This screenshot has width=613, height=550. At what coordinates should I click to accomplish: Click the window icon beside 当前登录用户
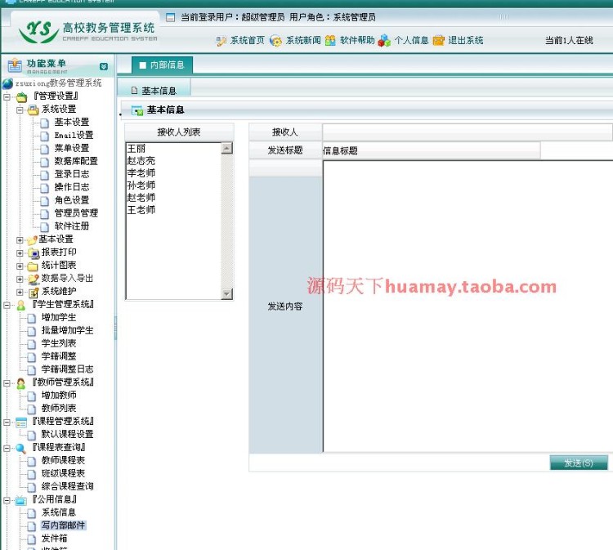171,18
